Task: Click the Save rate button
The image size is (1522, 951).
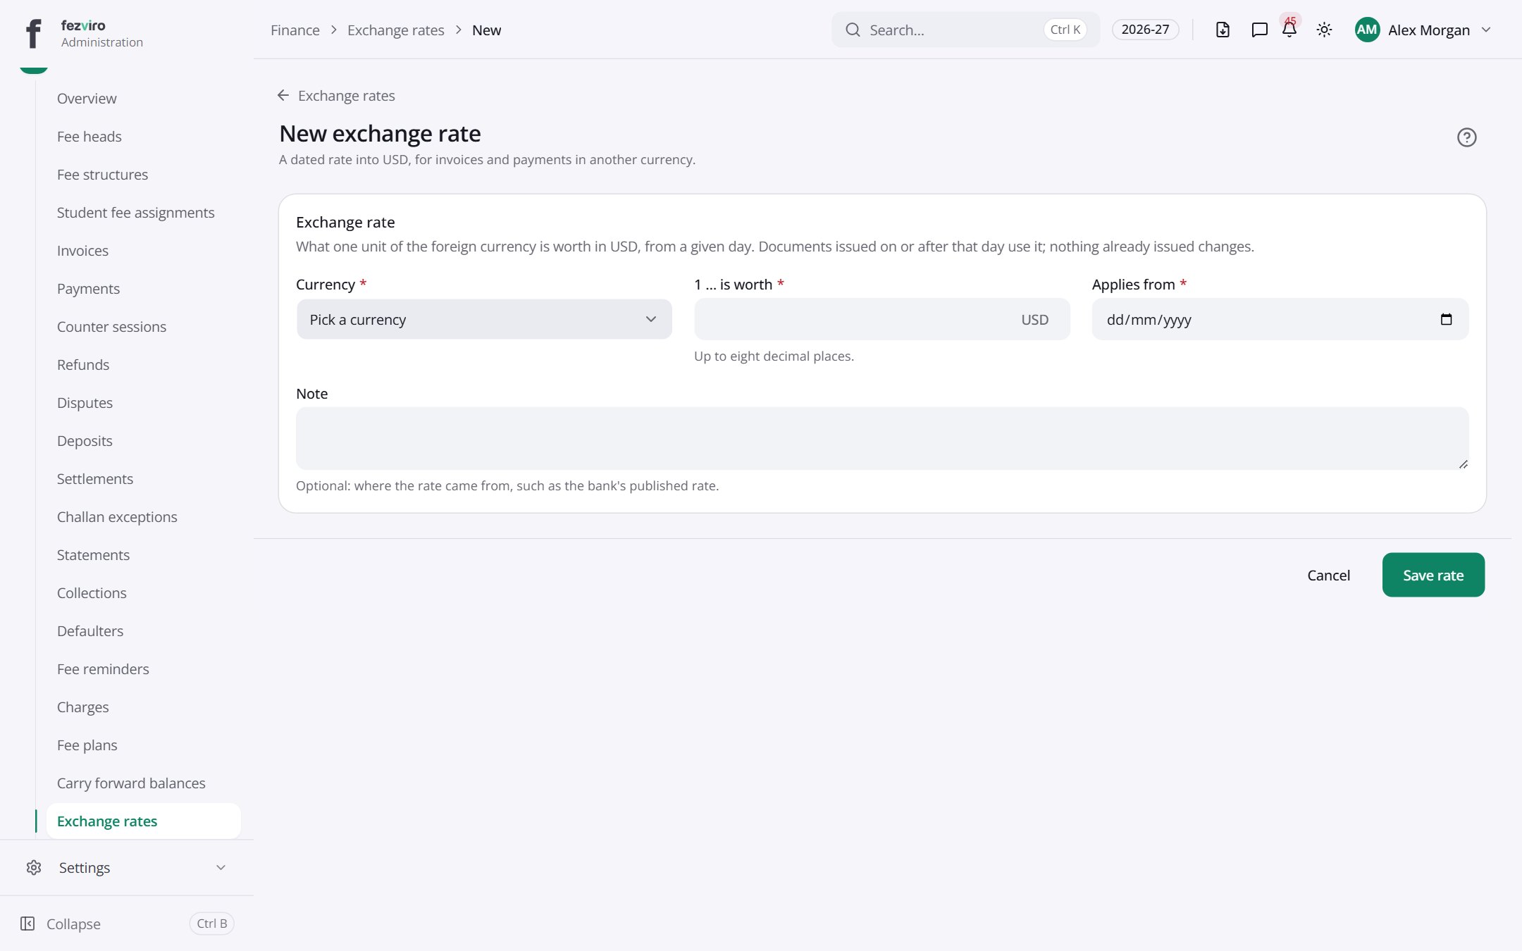Action: coord(1433,575)
